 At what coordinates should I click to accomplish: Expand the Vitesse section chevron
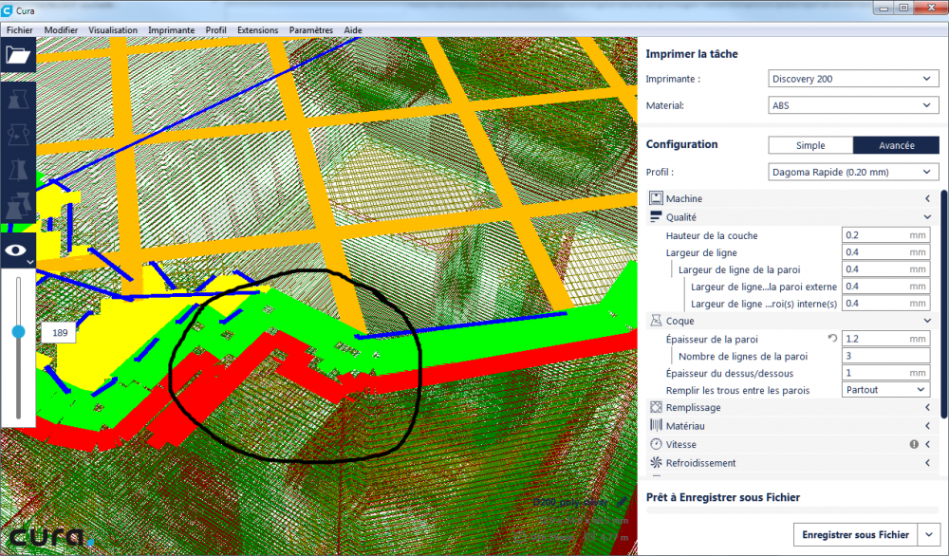pos(927,444)
